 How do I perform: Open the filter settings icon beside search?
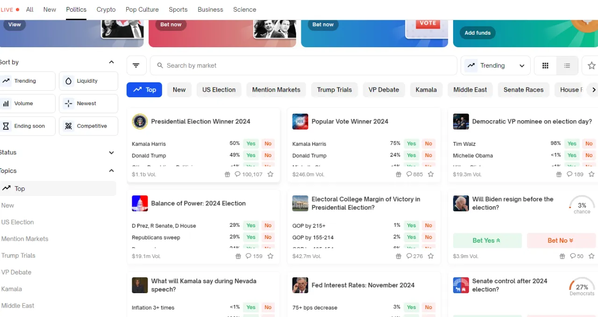pyautogui.click(x=136, y=65)
